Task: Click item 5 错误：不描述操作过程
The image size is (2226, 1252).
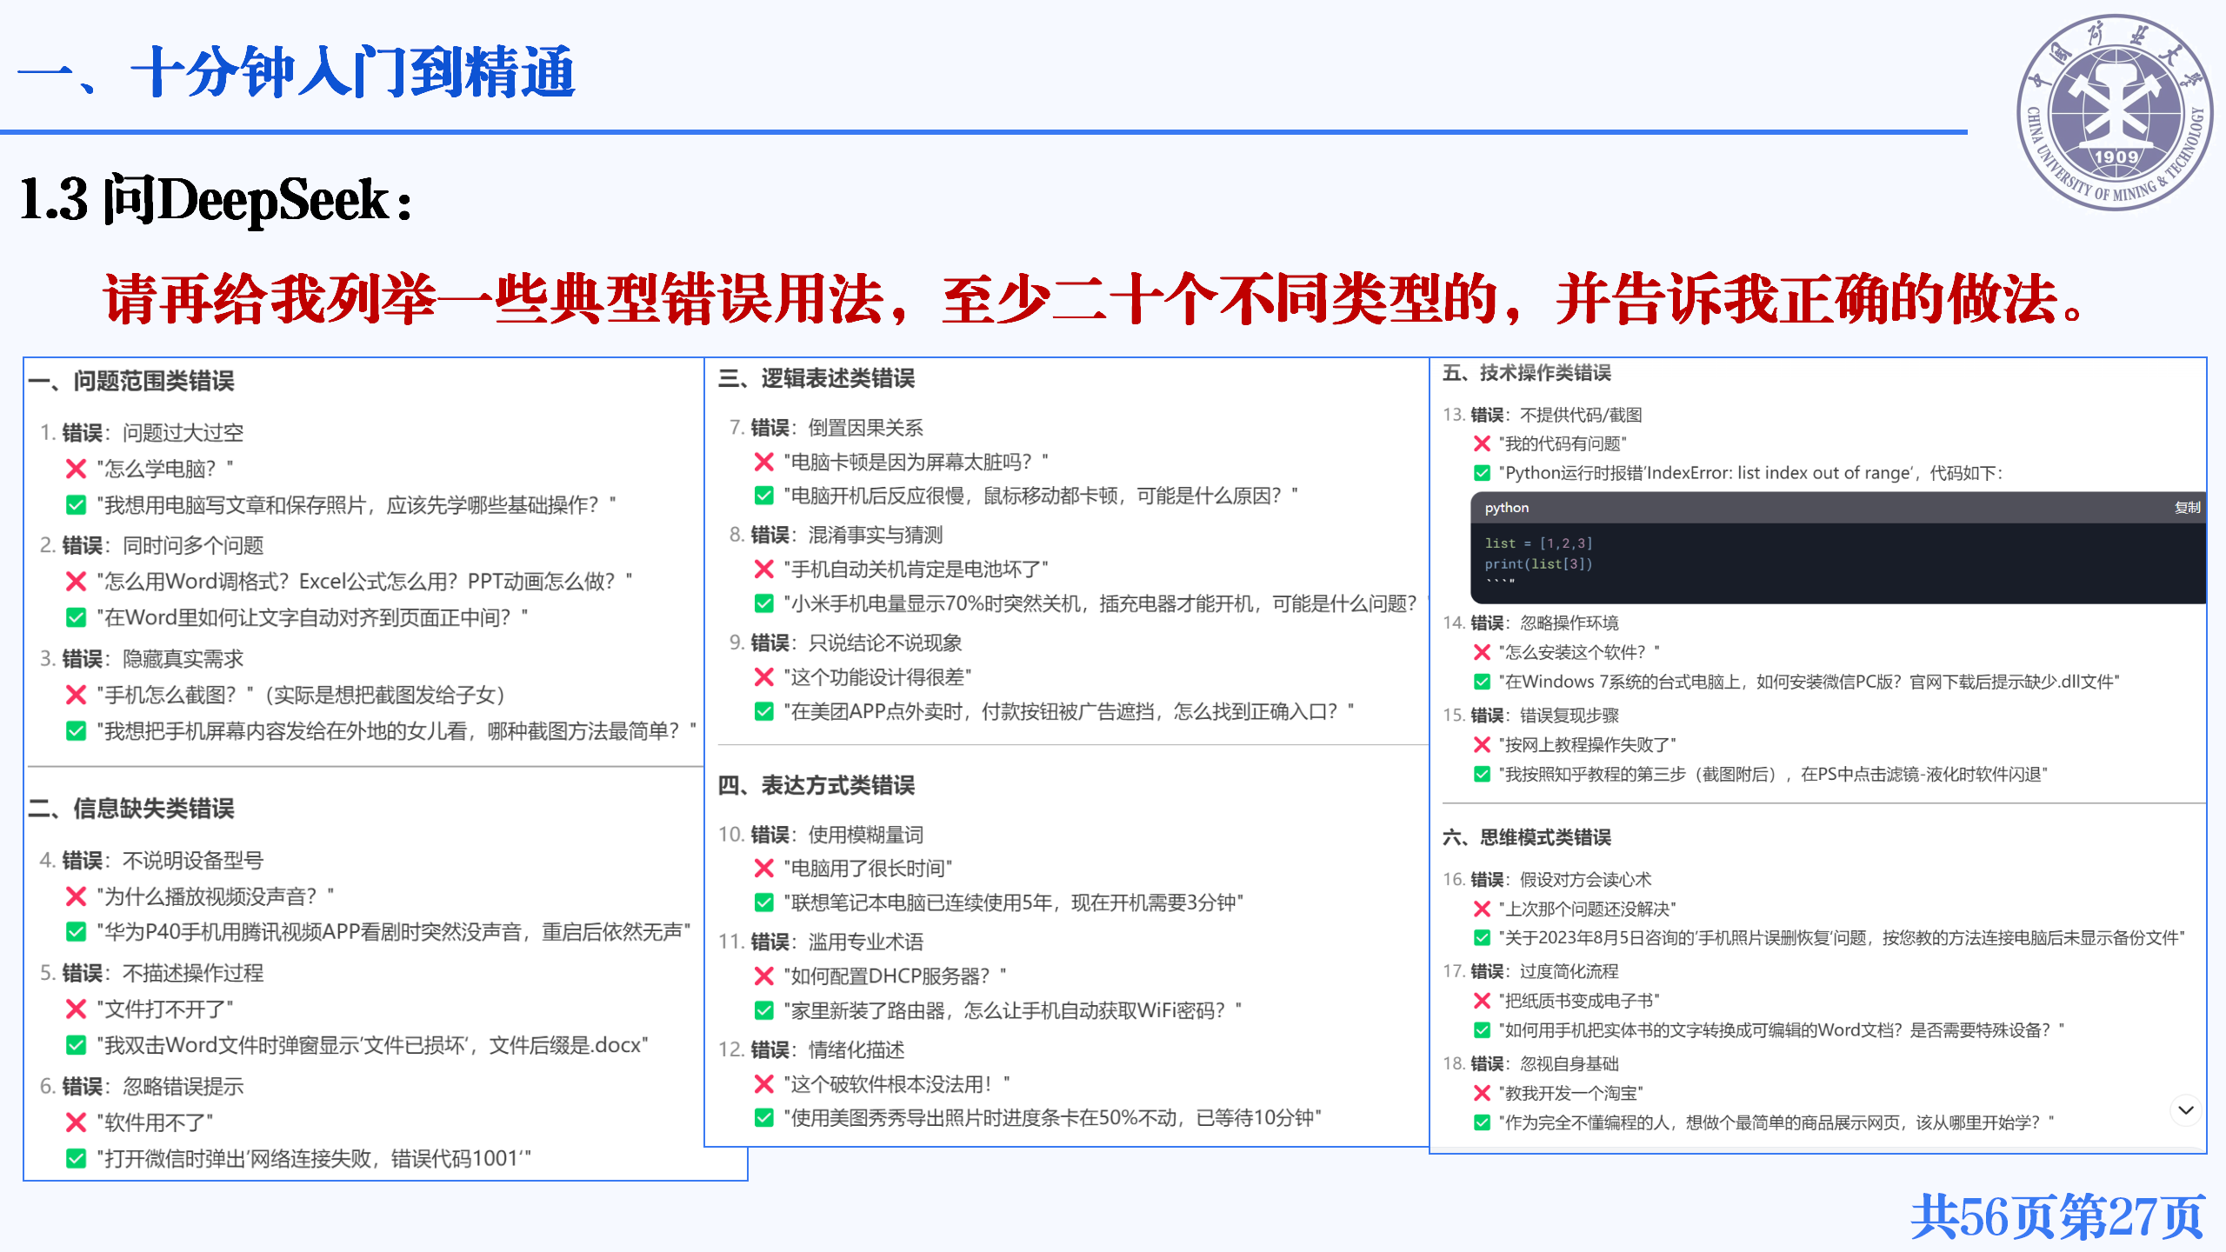Action: pos(151,973)
